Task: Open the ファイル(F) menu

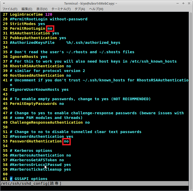Action: [10, 9]
